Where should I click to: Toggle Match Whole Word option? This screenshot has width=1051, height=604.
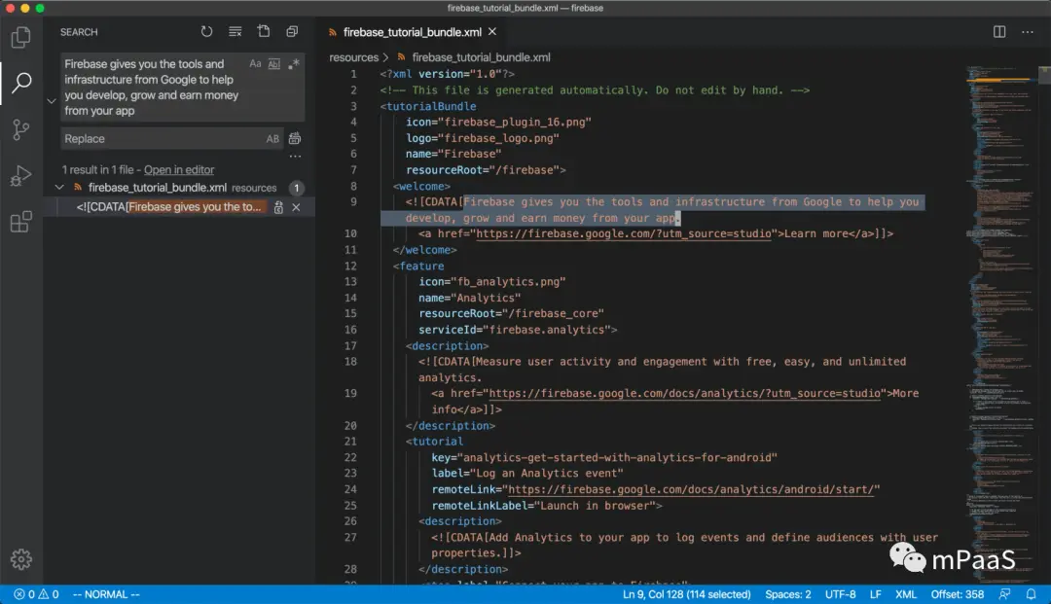tap(273, 64)
